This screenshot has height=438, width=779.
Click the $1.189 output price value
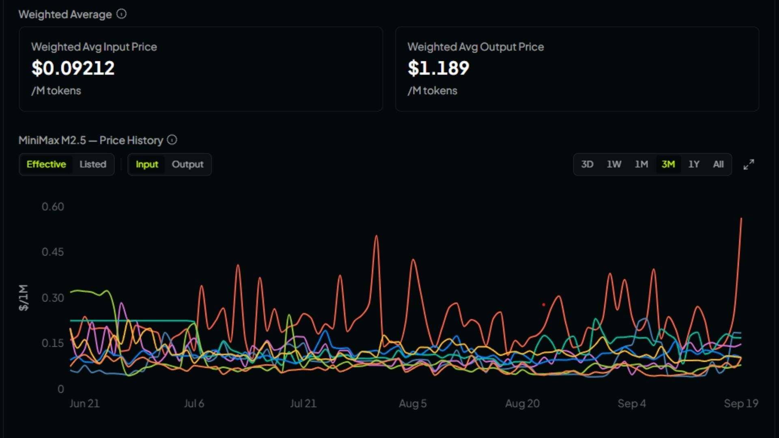tap(438, 68)
